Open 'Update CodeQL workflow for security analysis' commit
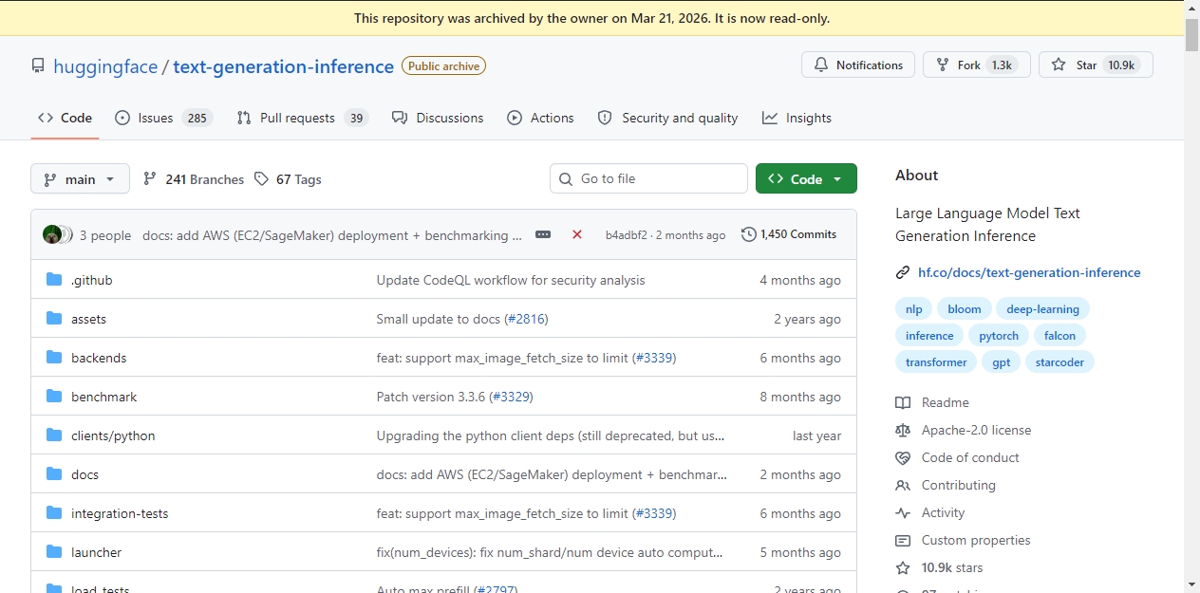 [511, 280]
